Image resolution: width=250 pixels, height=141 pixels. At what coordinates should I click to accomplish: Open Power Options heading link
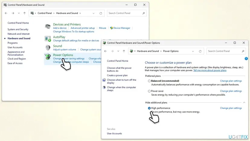(63, 55)
